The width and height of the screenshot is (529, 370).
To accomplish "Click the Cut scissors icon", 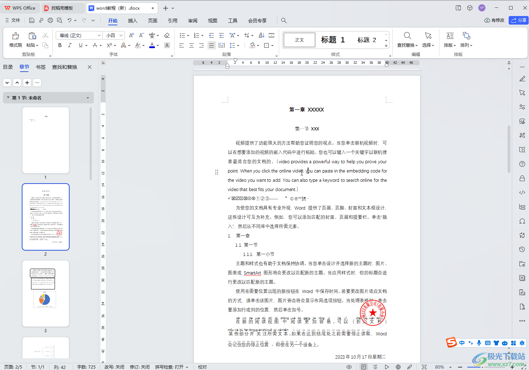I will (45, 35).
